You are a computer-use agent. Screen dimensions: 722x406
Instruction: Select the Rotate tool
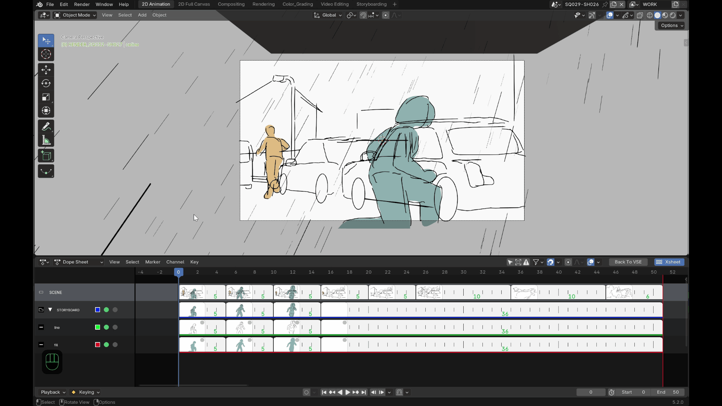46,83
